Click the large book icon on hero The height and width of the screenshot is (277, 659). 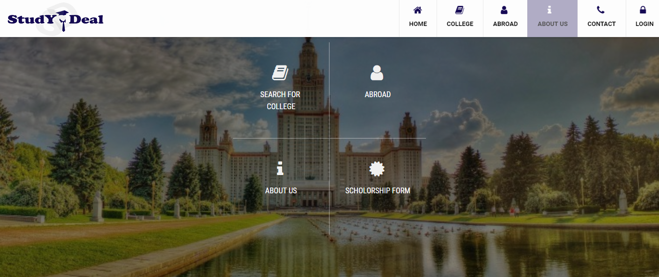[x=280, y=73]
